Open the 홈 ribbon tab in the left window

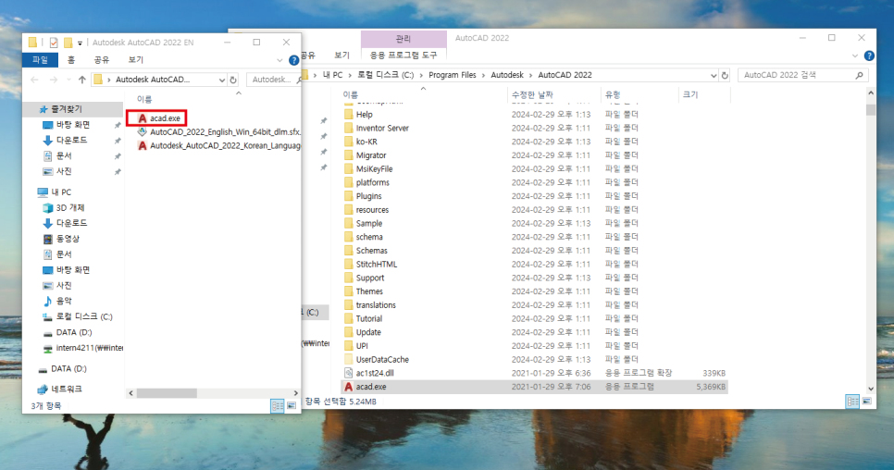click(x=70, y=59)
